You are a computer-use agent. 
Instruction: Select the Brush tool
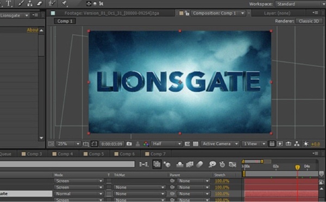21,3
